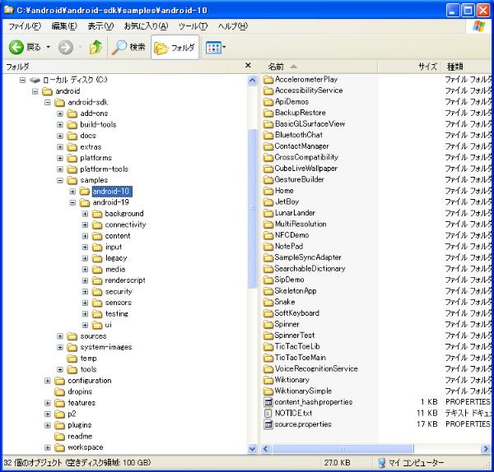The width and height of the screenshot is (494, 472).
Task: Click the file list horizontal scrollbar thumb
Action: pos(343,449)
